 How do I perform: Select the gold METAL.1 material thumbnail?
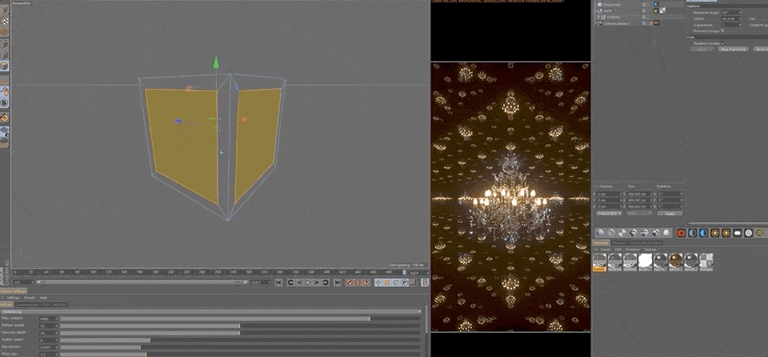[675, 262]
